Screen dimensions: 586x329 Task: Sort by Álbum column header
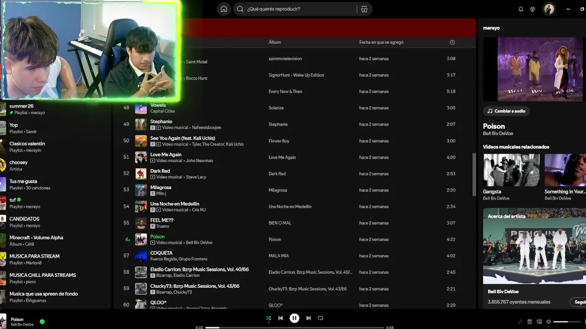pos(275,42)
